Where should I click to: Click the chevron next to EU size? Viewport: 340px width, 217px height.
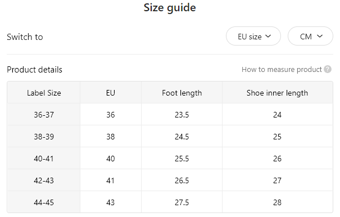pyautogui.click(x=268, y=36)
